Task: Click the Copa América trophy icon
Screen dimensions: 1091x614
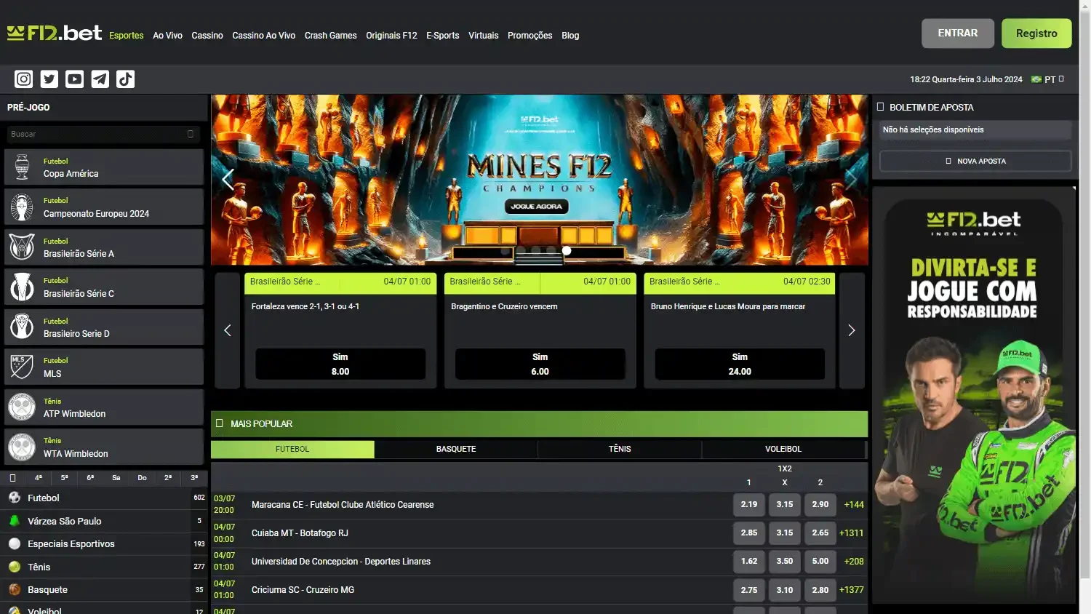Action: click(22, 167)
